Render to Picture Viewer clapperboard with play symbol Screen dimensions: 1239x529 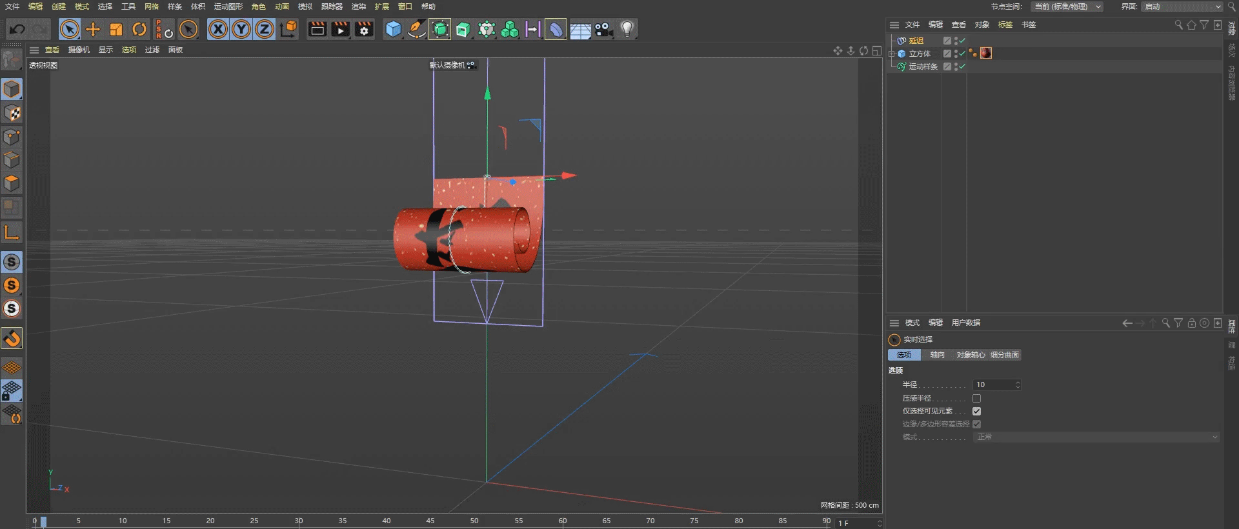[x=340, y=29]
